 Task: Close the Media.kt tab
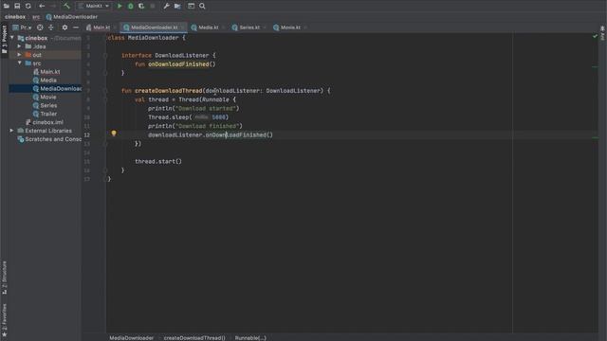[224, 27]
